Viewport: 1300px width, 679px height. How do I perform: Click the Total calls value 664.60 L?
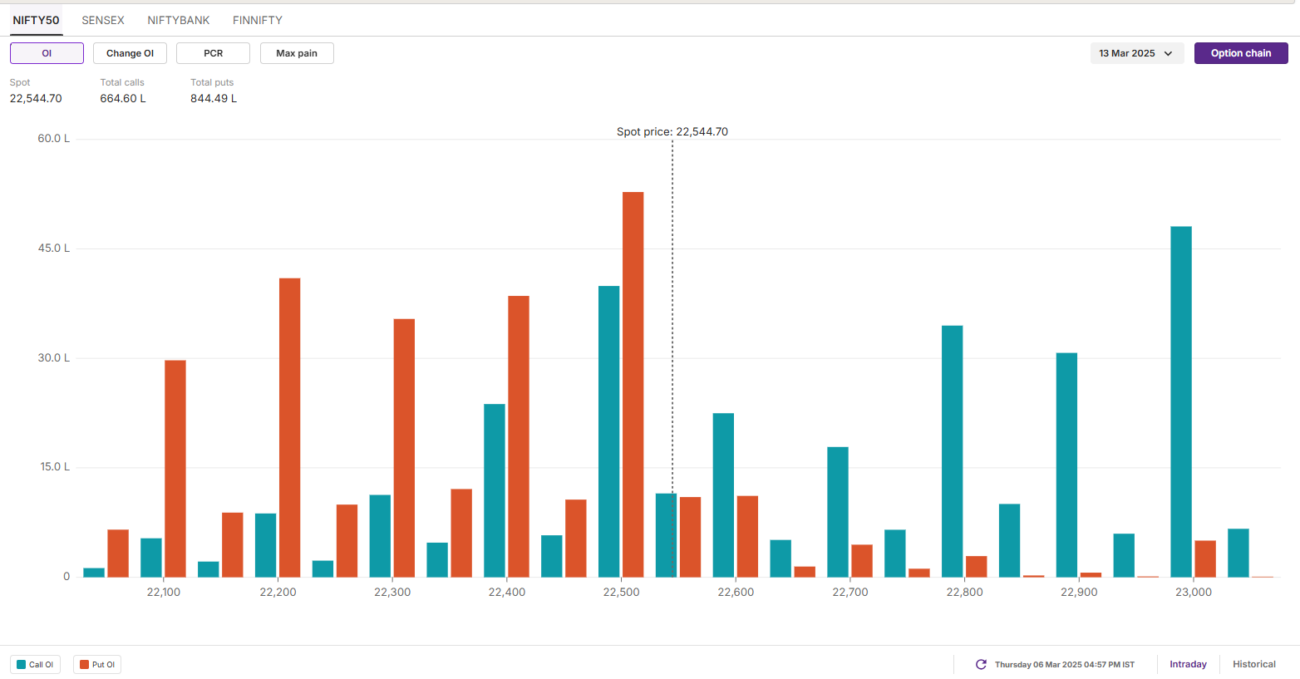(123, 98)
